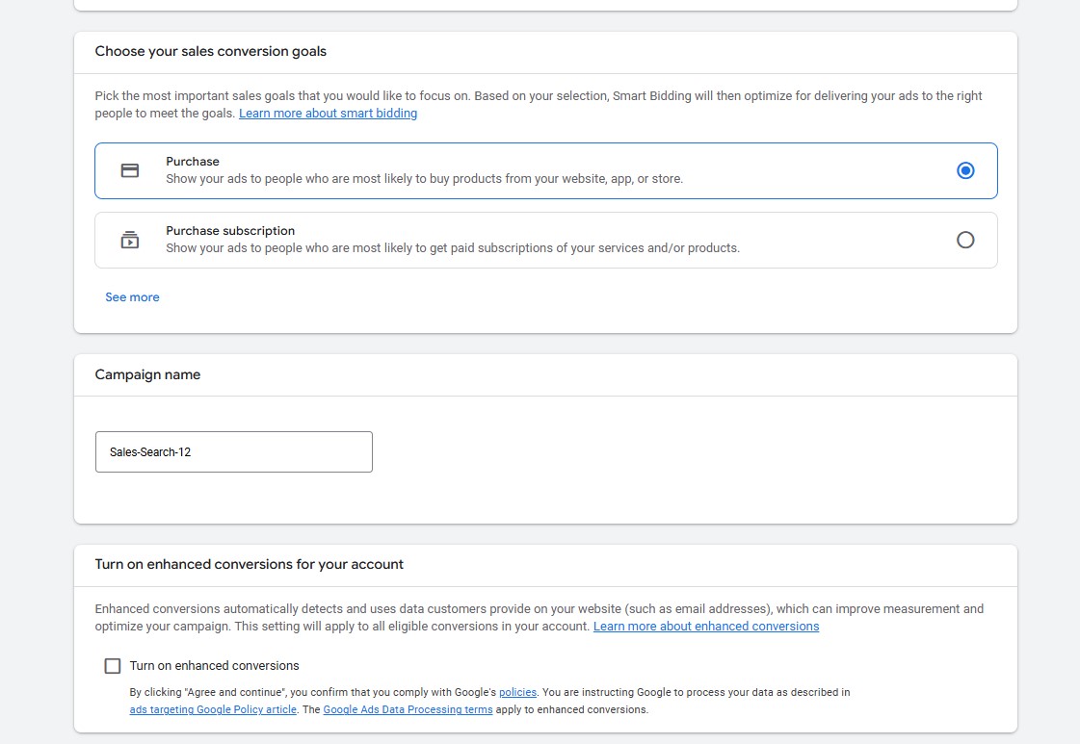Open ads targeting Google Policy article link
This screenshot has width=1080, height=744.
pos(213,710)
